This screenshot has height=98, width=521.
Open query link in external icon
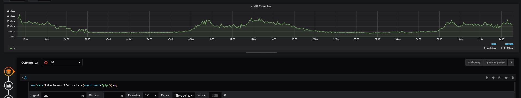[225, 96]
